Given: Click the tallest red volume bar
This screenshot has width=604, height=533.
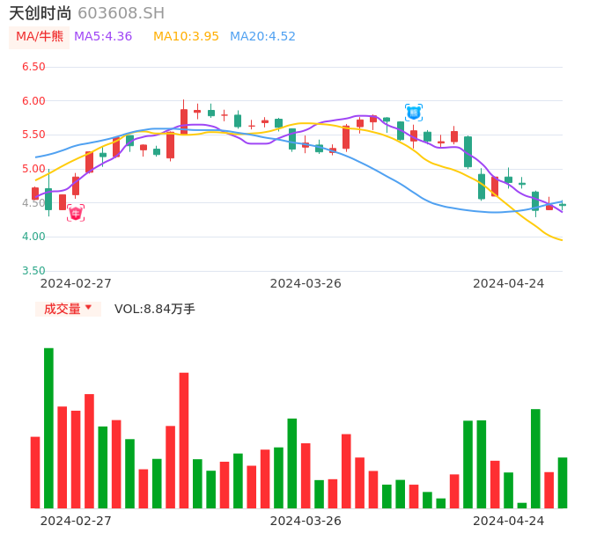Looking at the screenshot, I should pyautogui.click(x=184, y=441).
